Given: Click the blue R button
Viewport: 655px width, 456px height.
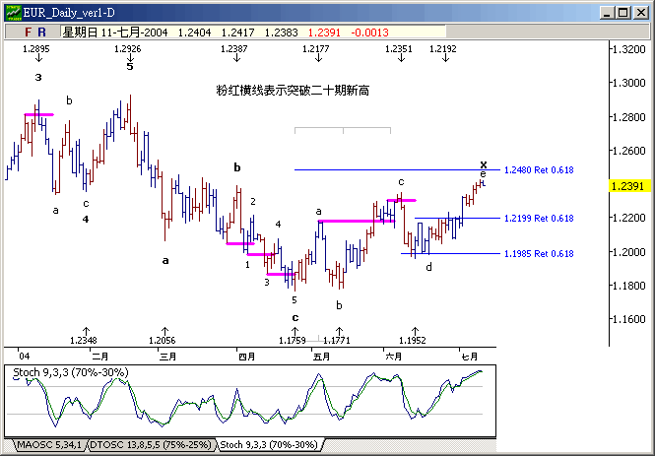Looking at the screenshot, I should 41,33.
